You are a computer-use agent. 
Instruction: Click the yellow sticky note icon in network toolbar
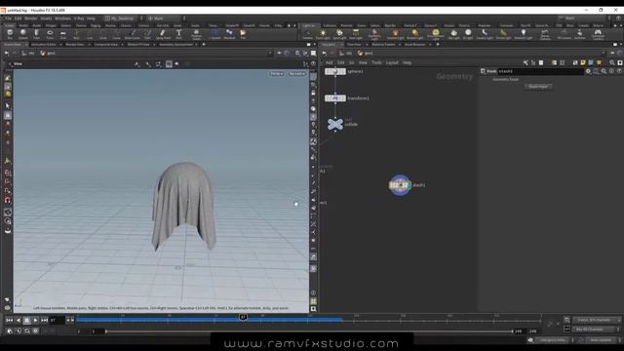[583, 62]
